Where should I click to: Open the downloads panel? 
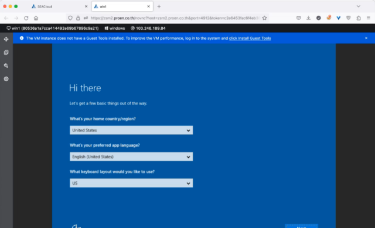pyautogui.click(x=309, y=18)
